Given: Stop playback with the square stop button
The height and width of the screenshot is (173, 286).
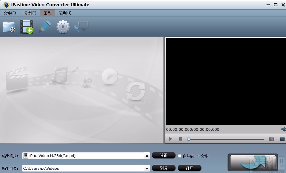Looking at the screenshot, I should [x=180, y=139].
